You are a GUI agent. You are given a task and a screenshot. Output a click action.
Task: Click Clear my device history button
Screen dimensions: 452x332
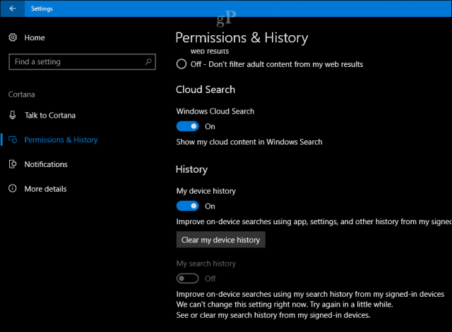221,240
